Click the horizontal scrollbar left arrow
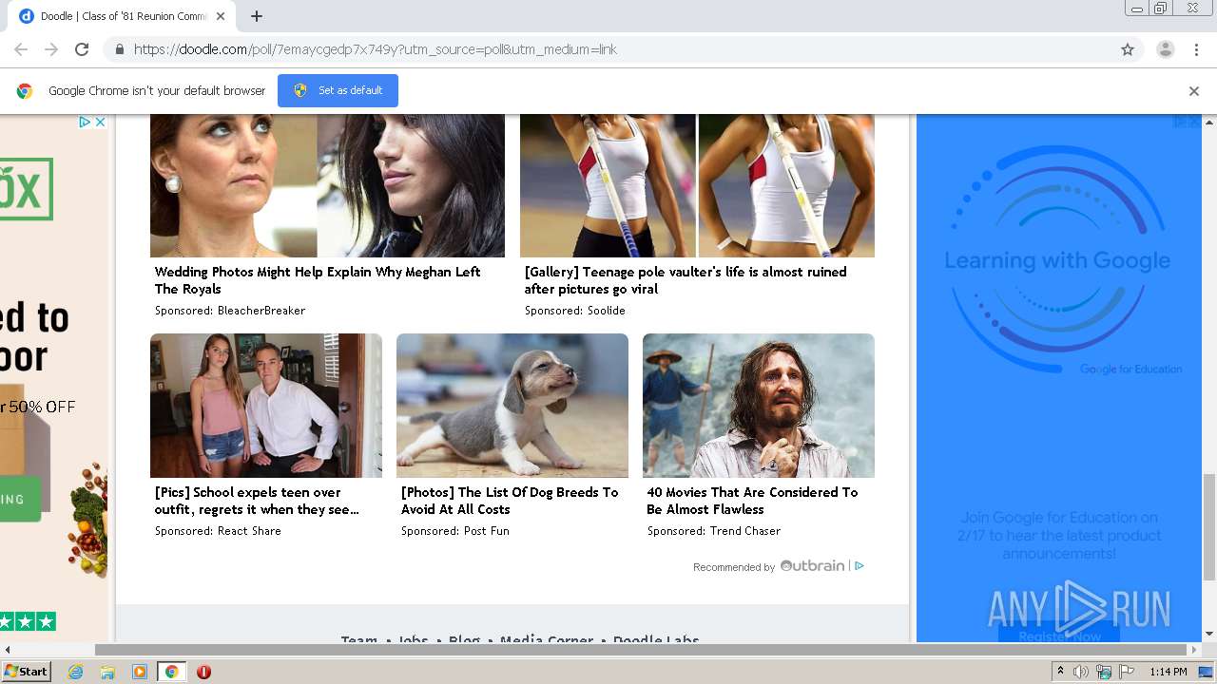The height and width of the screenshot is (684, 1217). click(7, 650)
